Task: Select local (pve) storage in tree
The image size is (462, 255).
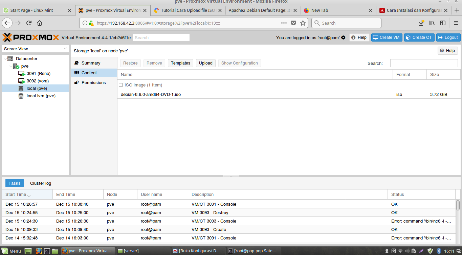Action: pos(36,88)
